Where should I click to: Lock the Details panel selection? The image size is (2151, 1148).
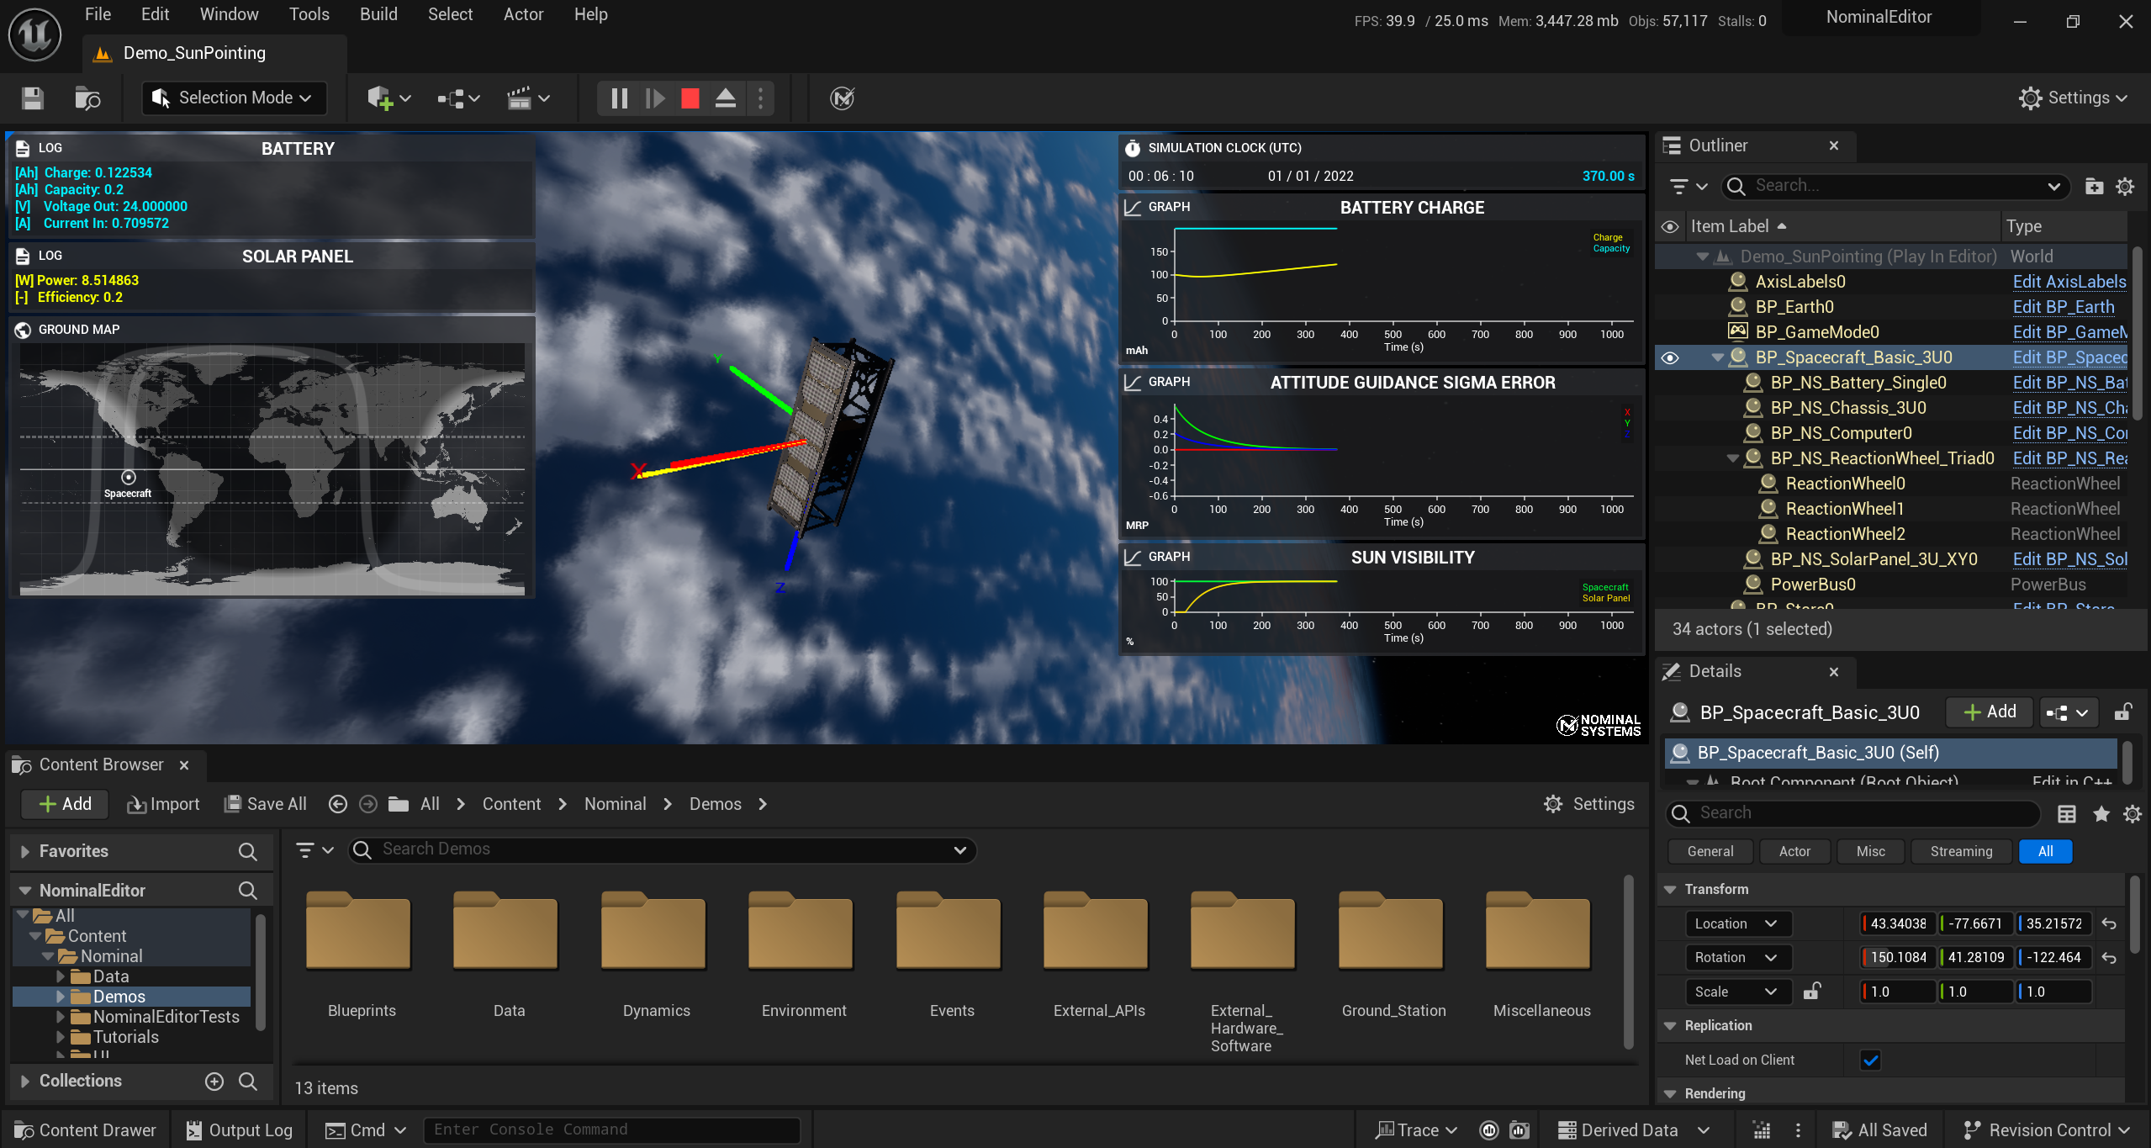[2122, 712]
